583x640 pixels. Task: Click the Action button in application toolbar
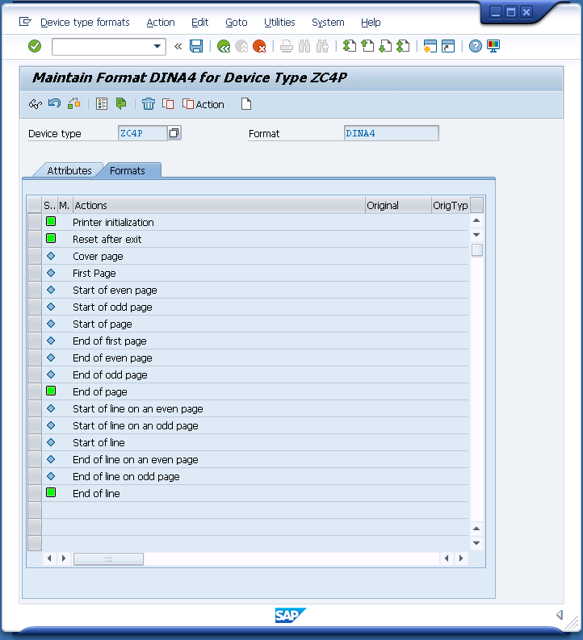pos(203,104)
